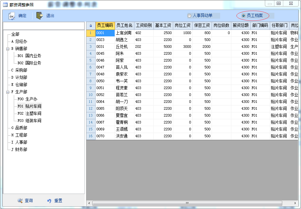Sort by 保密工资 column header

pos(202,26)
